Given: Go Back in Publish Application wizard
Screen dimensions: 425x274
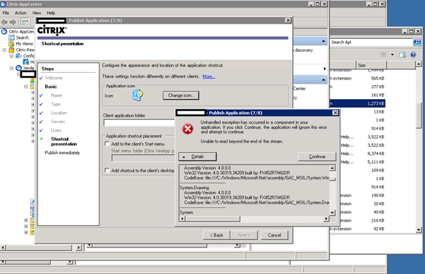Looking at the screenshot, I should point(217,235).
